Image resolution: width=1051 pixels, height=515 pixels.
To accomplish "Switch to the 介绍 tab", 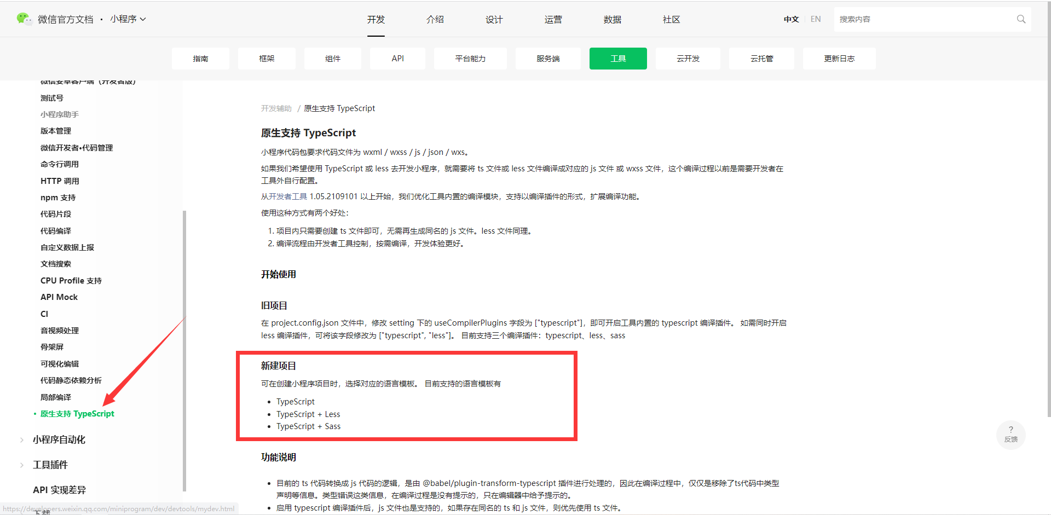I will click(435, 19).
